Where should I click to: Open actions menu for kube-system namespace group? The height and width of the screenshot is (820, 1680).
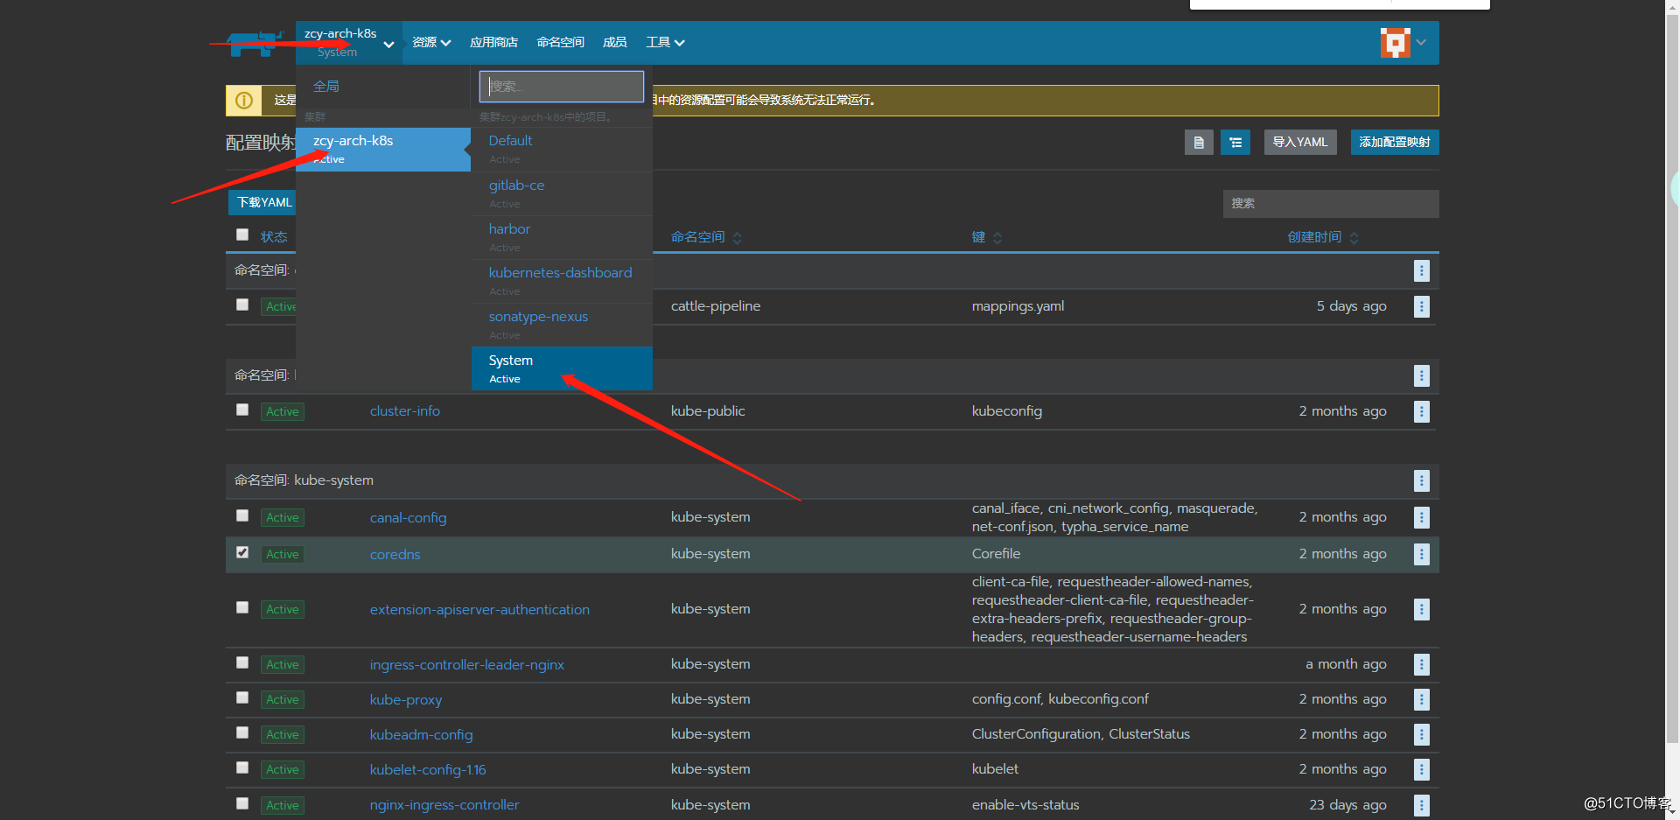(x=1421, y=480)
